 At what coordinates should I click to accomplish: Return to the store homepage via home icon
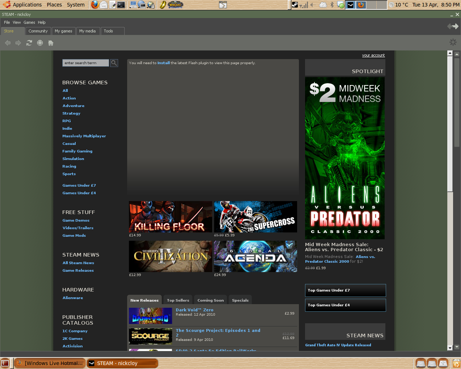point(50,43)
